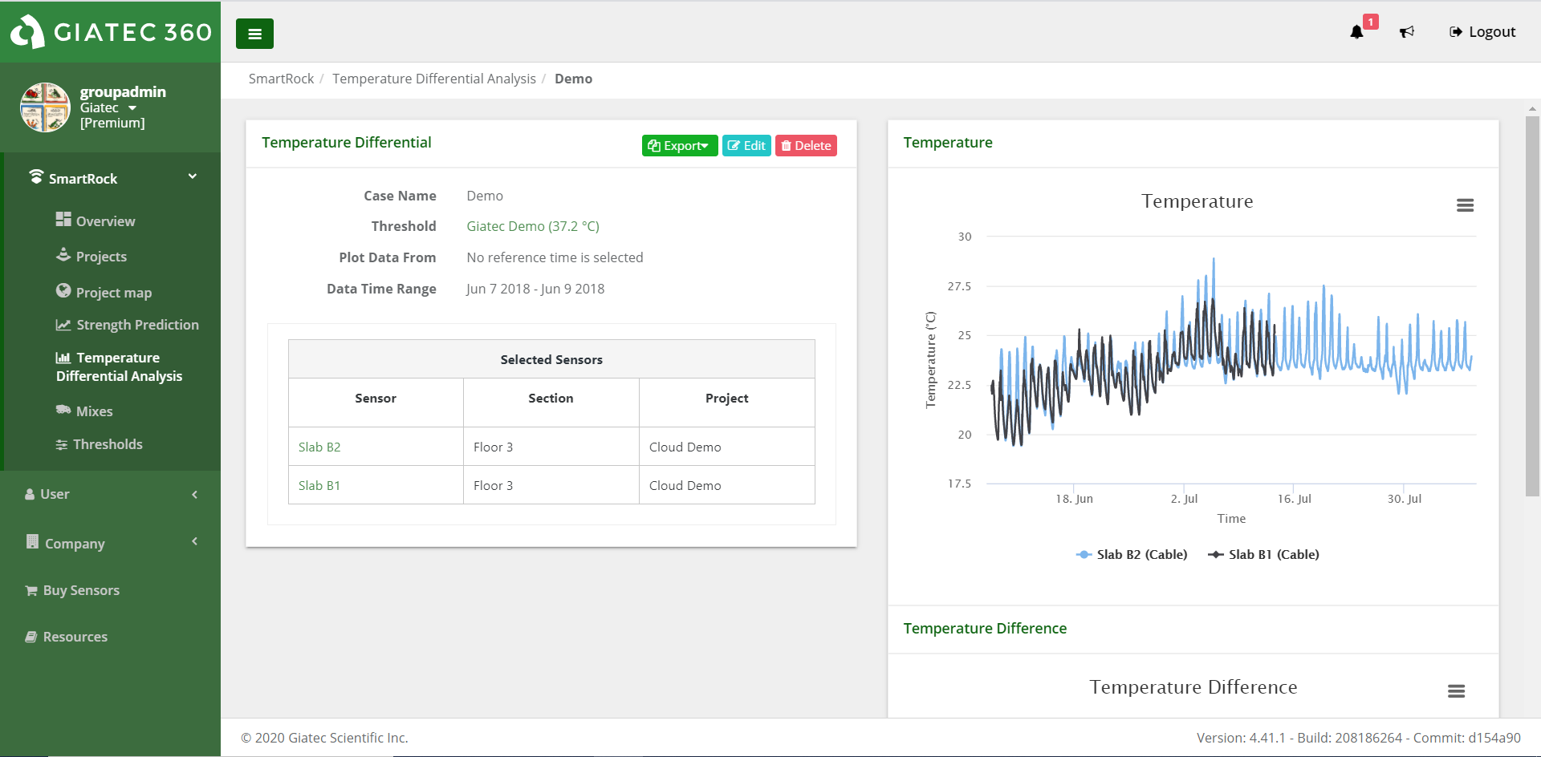Click the Overview dashboard icon
The height and width of the screenshot is (757, 1541).
click(x=63, y=219)
